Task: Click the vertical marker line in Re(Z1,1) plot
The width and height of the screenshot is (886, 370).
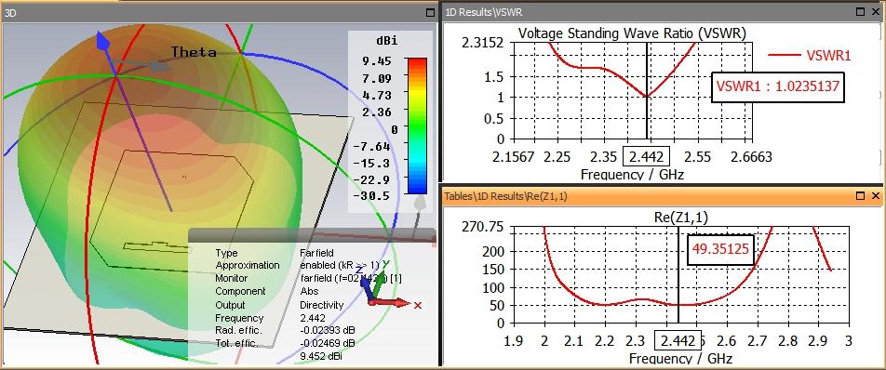Action: [x=678, y=274]
